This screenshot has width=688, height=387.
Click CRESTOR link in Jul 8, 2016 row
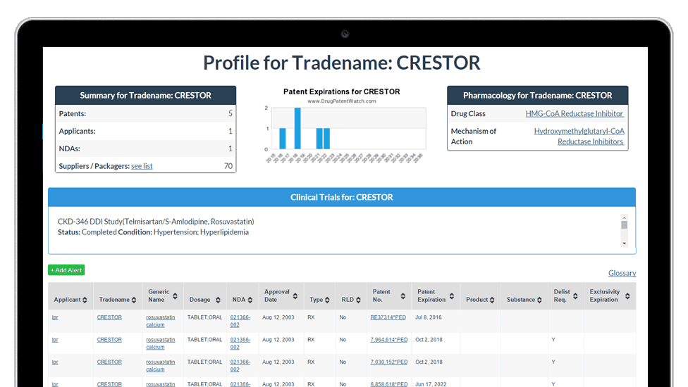[x=109, y=317]
